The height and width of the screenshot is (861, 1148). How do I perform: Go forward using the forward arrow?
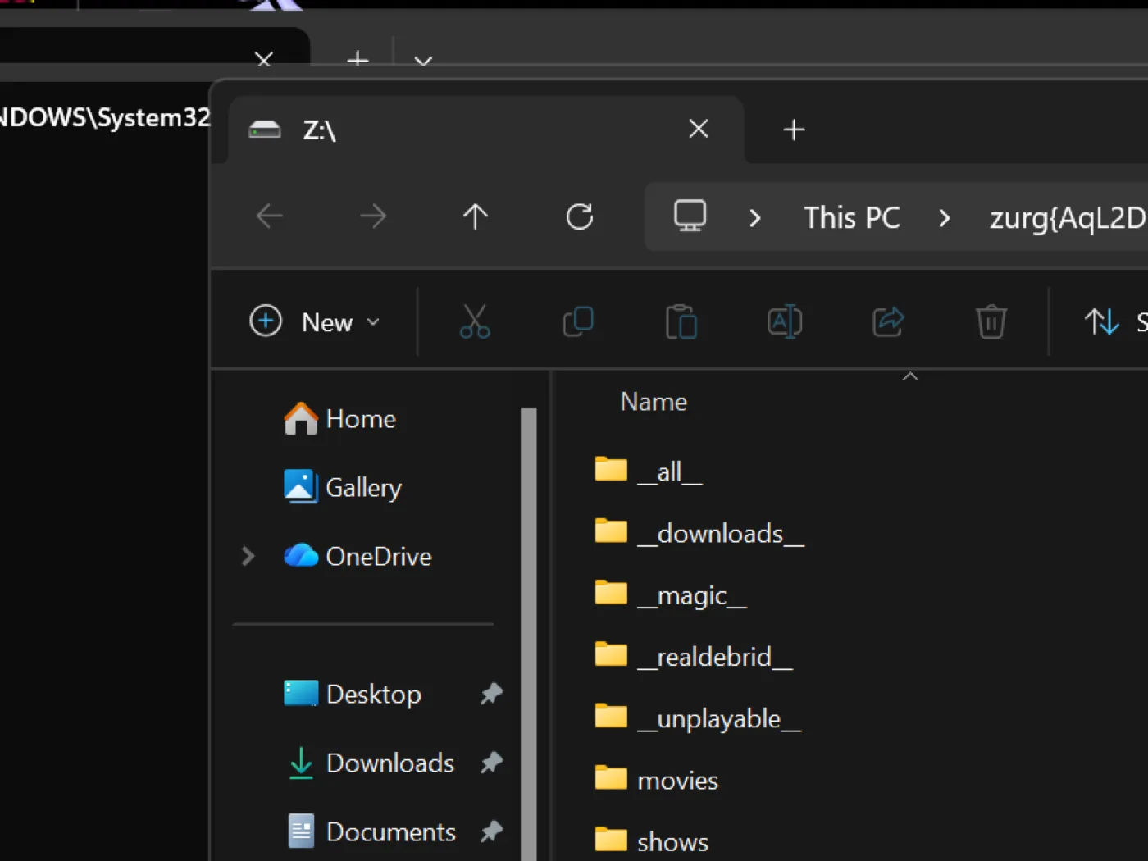[373, 216]
